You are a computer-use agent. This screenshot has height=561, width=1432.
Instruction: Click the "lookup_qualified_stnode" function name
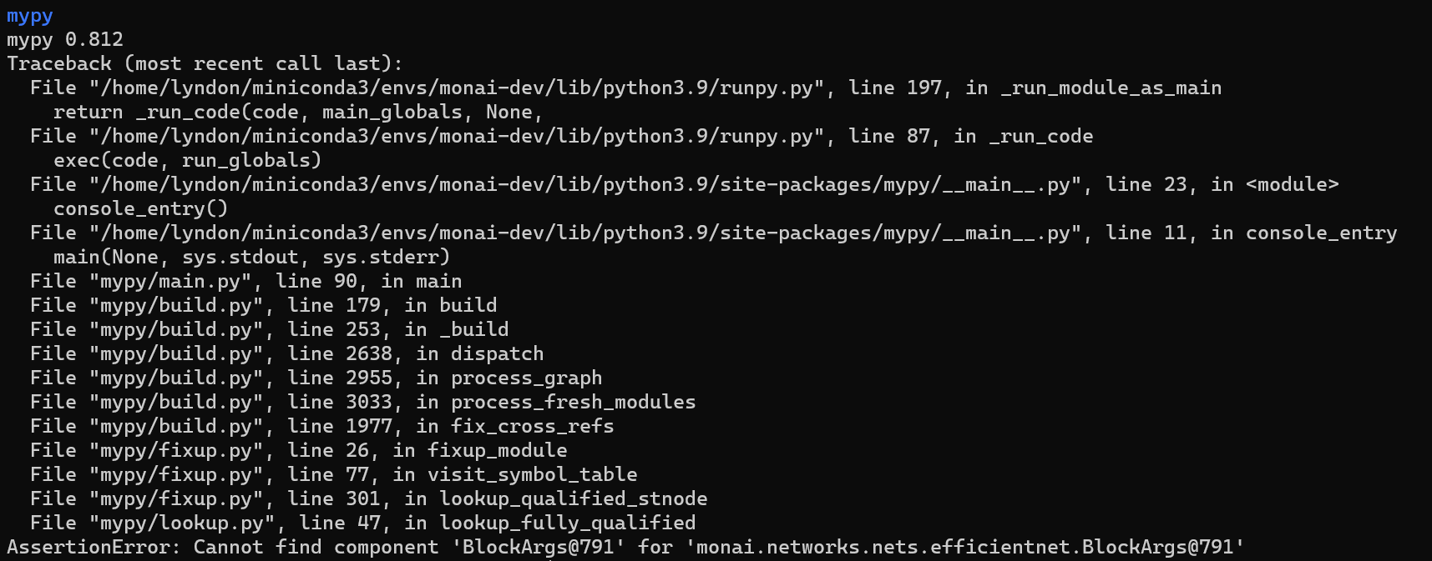[x=573, y=499]
